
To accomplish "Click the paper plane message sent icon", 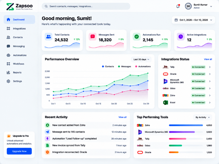I will [47, 132].
